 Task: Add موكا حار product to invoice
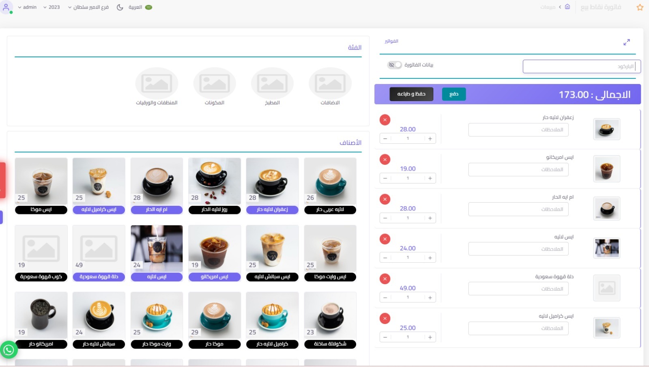pos(214,320)
